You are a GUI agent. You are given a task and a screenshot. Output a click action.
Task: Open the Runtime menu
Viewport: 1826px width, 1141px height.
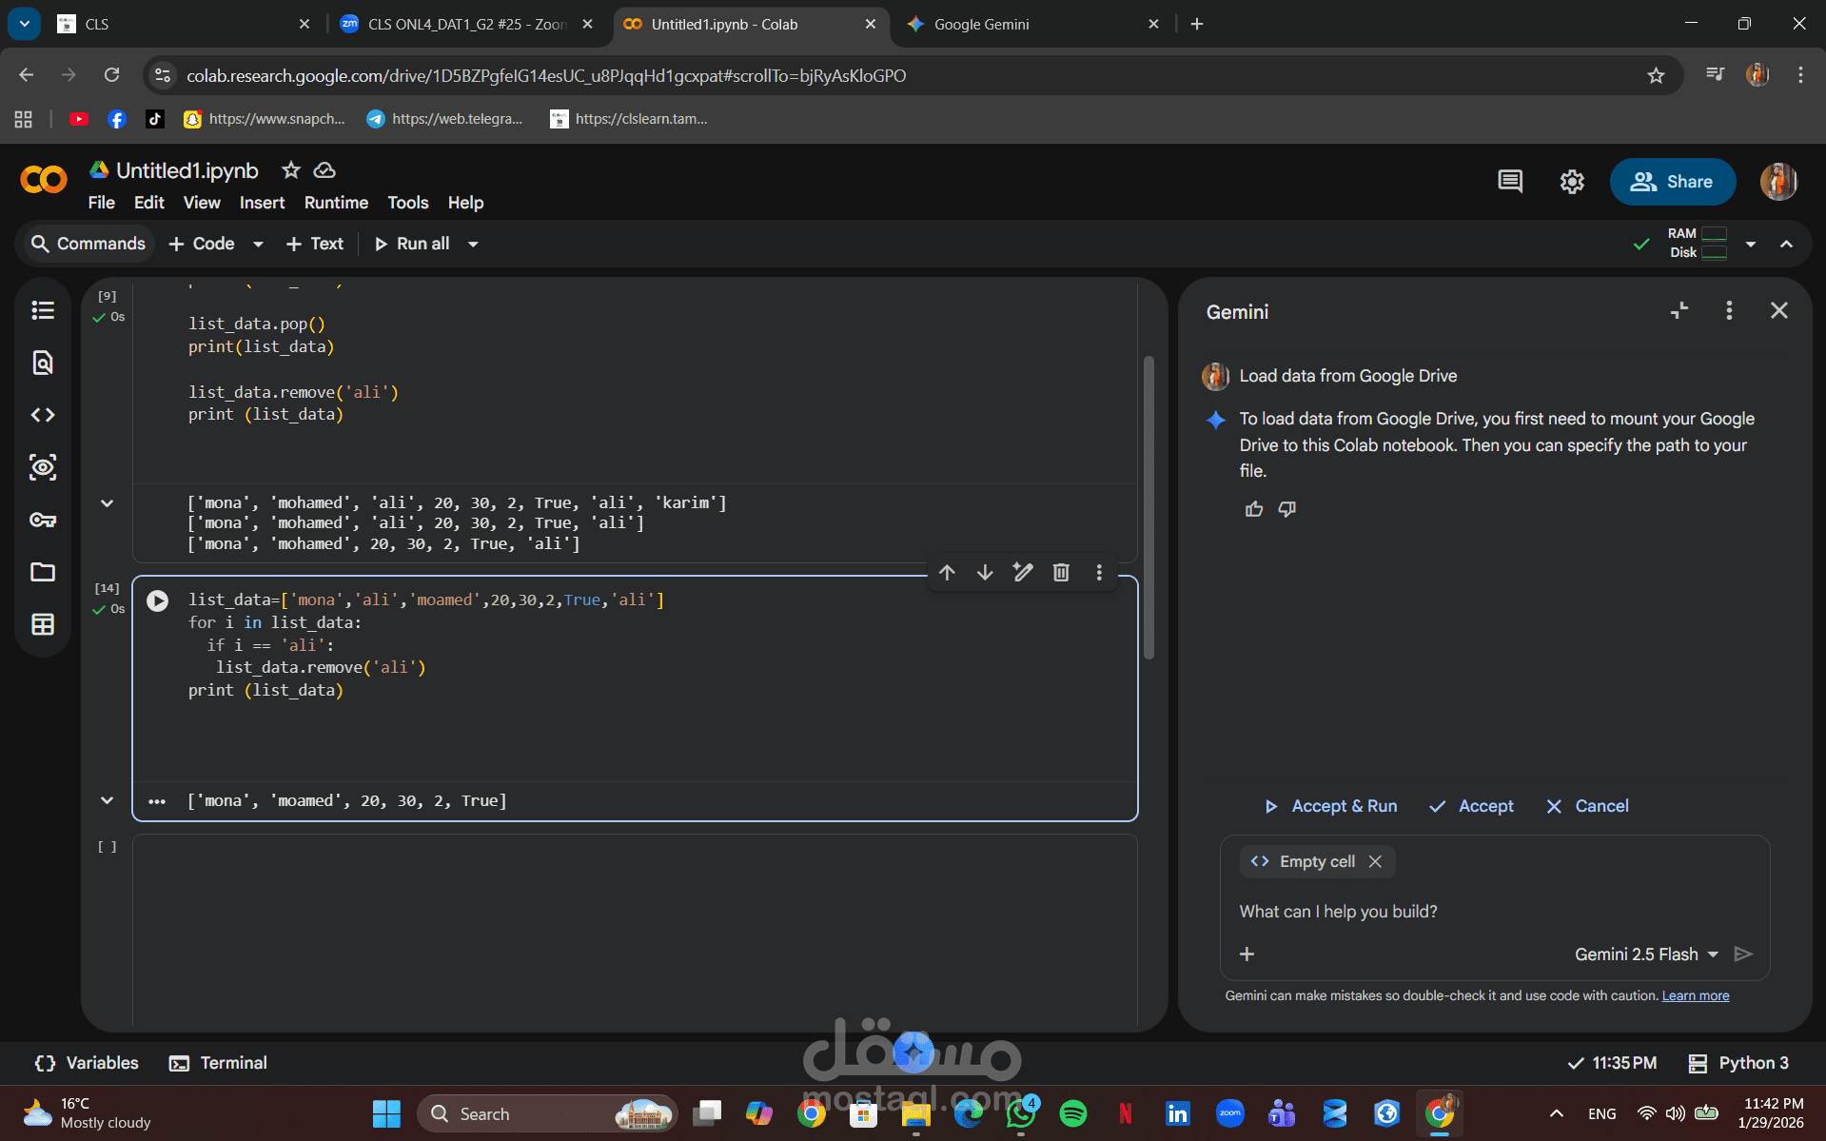(335, 203)
